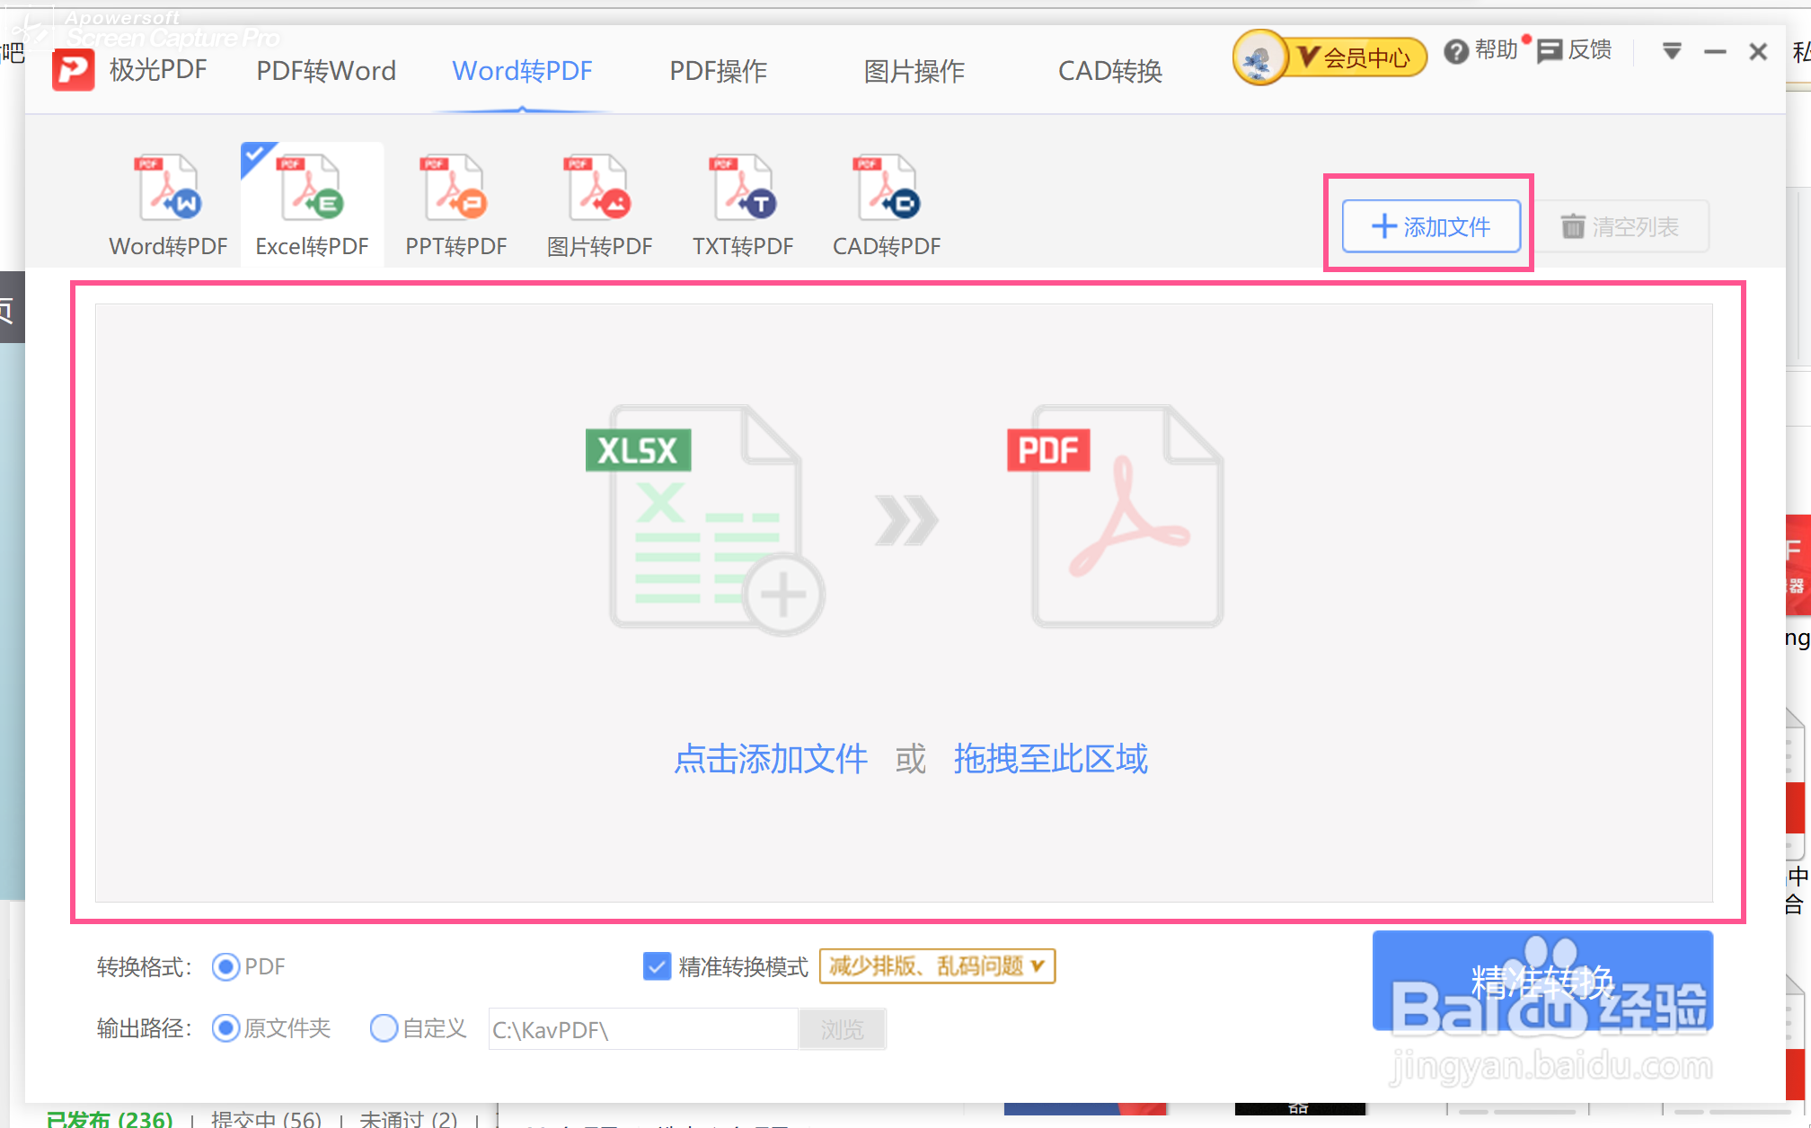Image resolution: width=1811 pixels, height=1128 pixels.
Task: Open the 反馈 feedback icon
Action: pyautogui.click(x=1550, y=51)
